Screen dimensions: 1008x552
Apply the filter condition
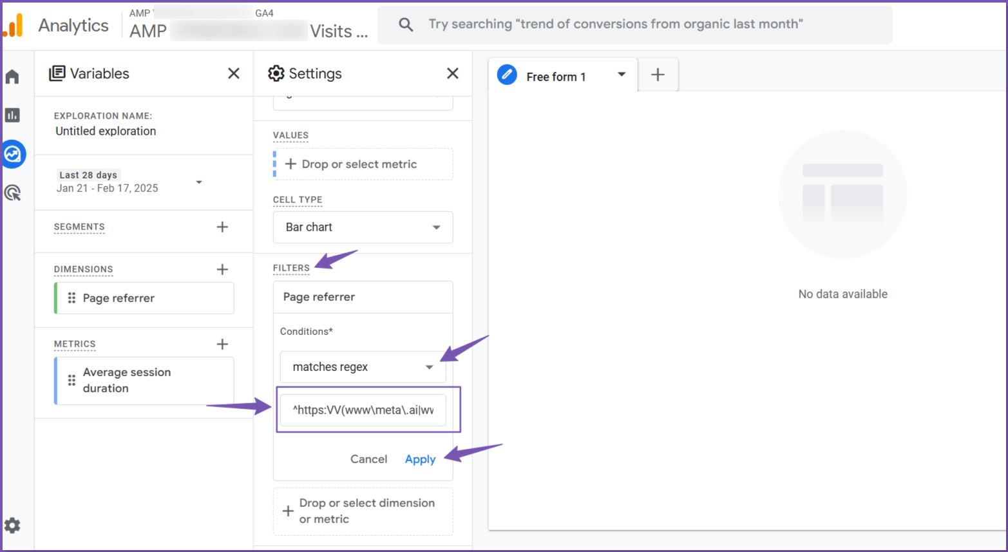click(x=420, y=459)
